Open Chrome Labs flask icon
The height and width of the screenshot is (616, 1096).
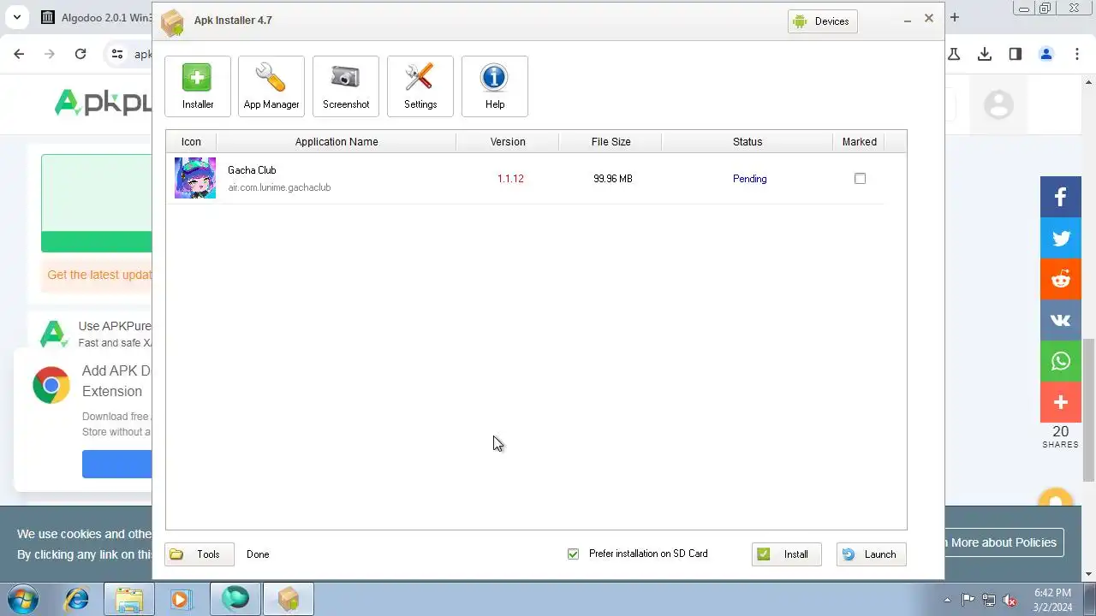pyautogui.click(x=954, y=54)
